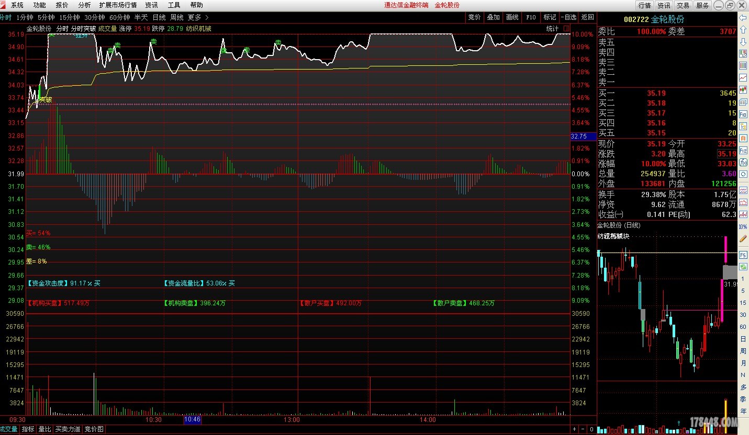Open the 功能 menu
This screenshot has height=435, width=749.
pyautogui.click(x=39, y=5)
